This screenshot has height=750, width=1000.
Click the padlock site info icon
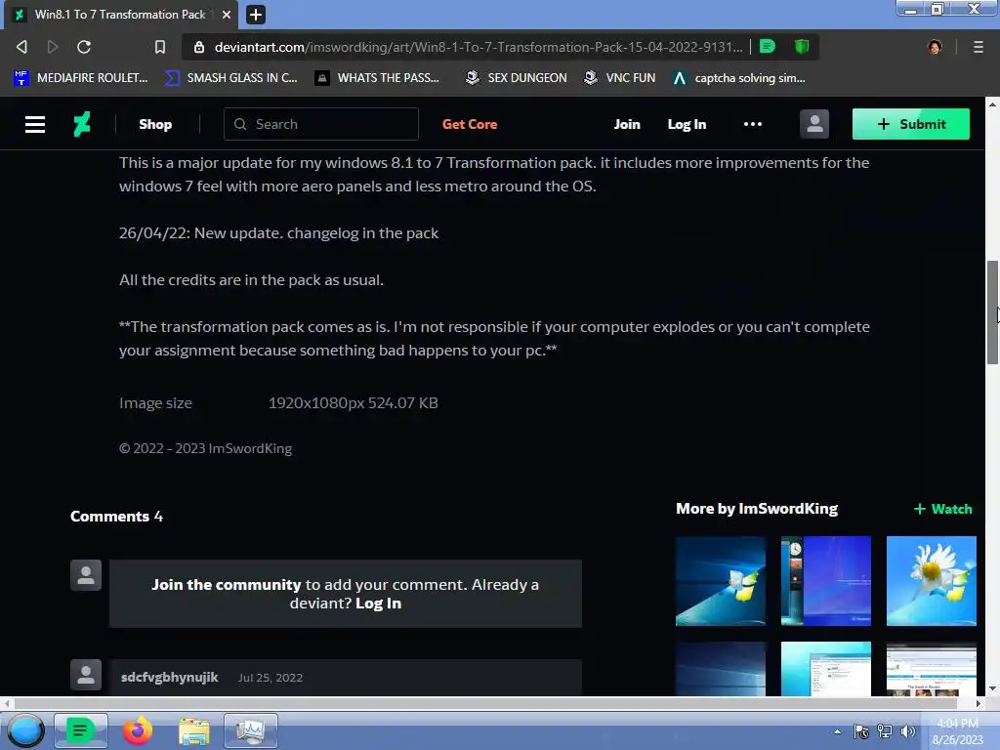coord(199,47)
